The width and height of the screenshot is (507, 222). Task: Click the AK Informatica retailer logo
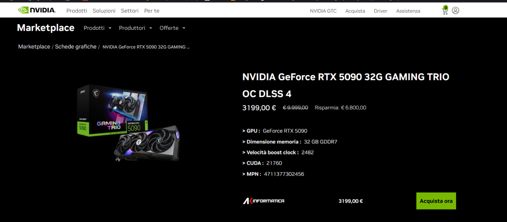[x=263, y=201]
